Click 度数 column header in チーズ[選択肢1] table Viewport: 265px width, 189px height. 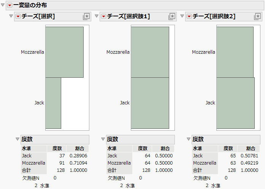click(143, 149)
